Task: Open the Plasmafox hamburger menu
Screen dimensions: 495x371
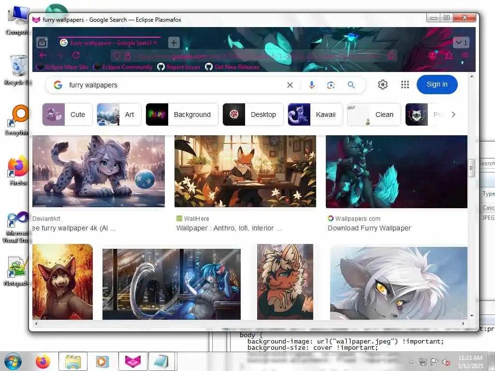Action: 465,56
